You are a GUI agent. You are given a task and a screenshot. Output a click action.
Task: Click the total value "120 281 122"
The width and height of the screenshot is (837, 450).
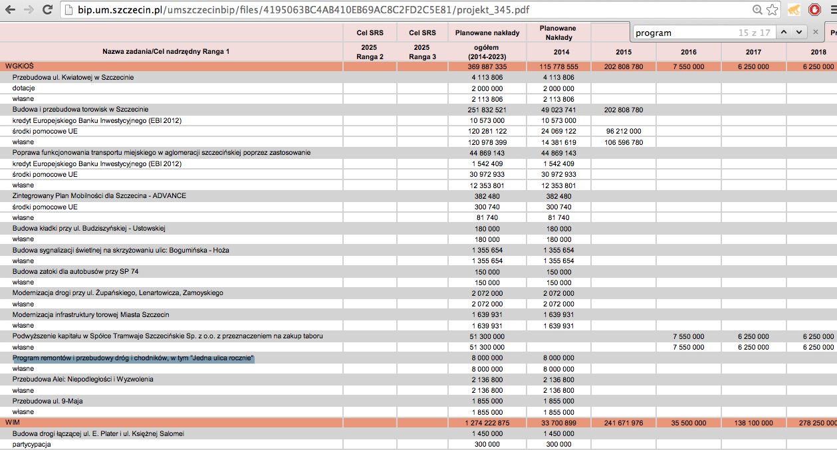[487, 131]
